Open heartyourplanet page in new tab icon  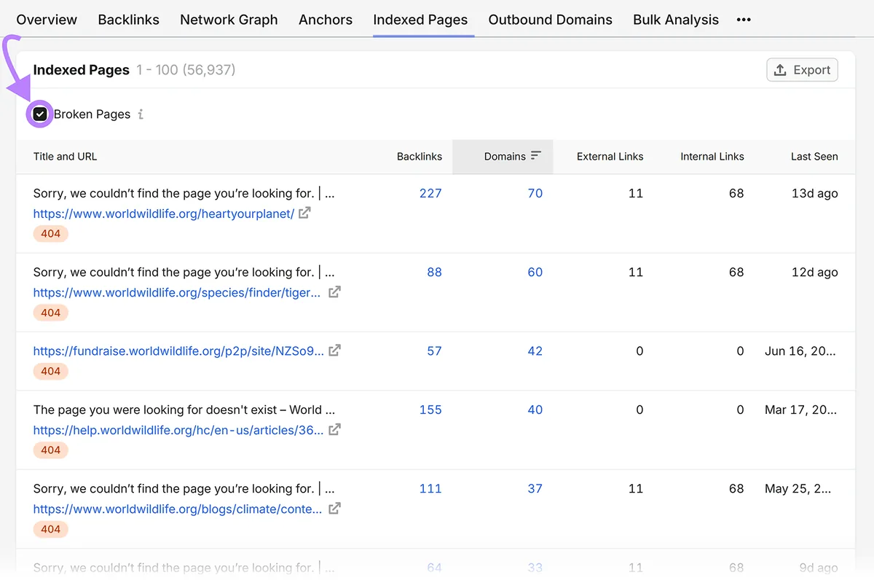[x=304, y=213]
